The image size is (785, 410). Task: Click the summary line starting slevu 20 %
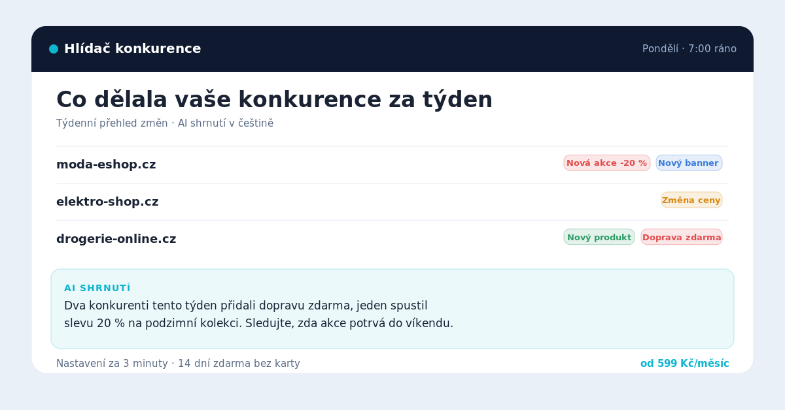258,323
